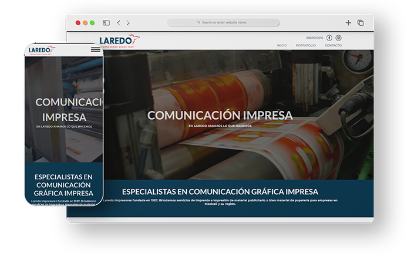Open the PORTAFOLIO menu item

tap(305, 45)
